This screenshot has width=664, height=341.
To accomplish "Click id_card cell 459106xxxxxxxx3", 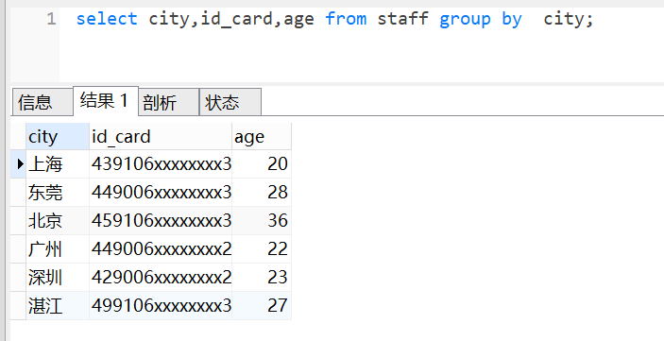I will click(161, 221).
